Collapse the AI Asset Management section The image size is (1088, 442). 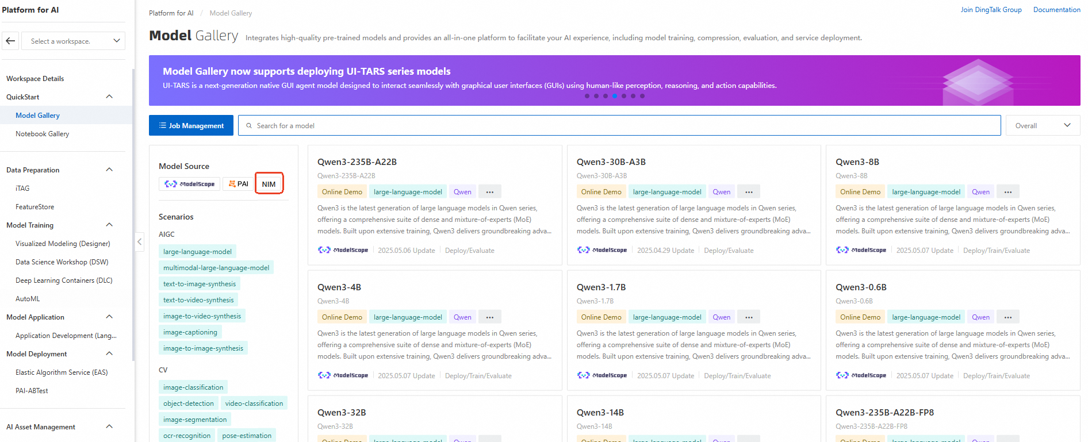pos(109,426)
